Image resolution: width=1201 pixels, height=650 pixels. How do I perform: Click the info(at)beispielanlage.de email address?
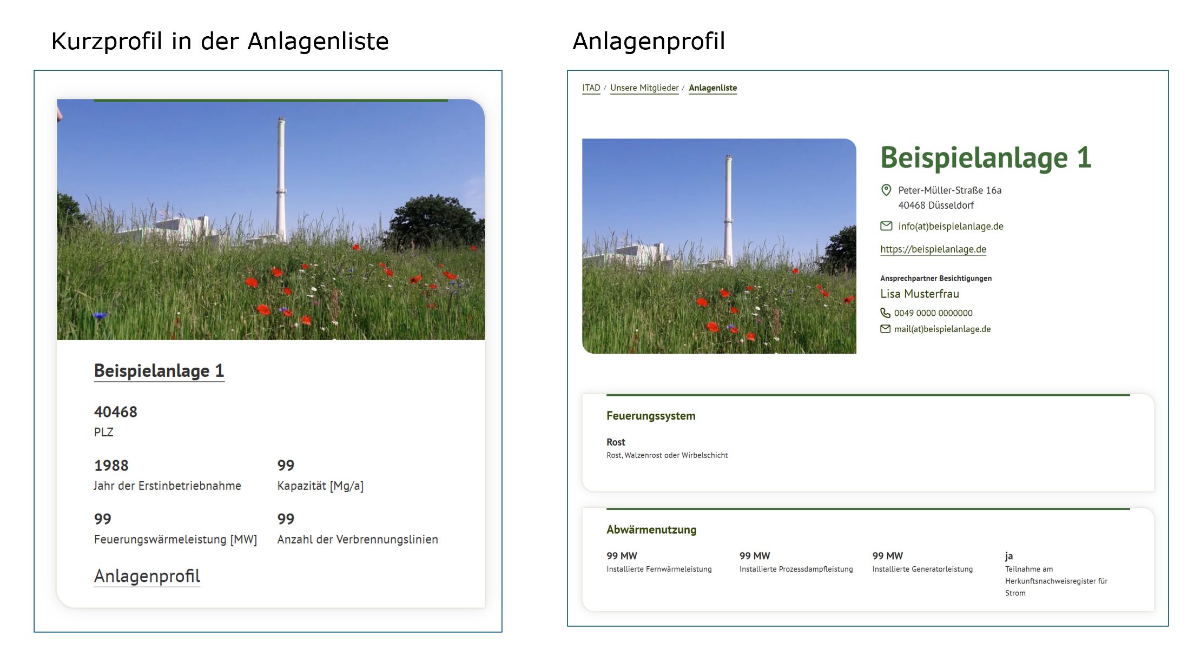click(x=951, y=226)
